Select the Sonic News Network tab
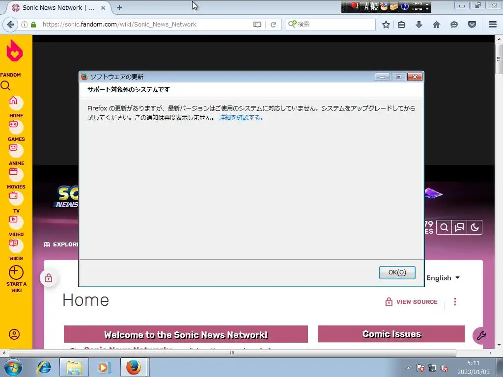 pos(58,8)
